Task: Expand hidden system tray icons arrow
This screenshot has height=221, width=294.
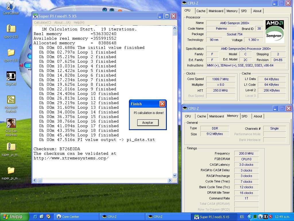Action: click(x=250, y=217)
